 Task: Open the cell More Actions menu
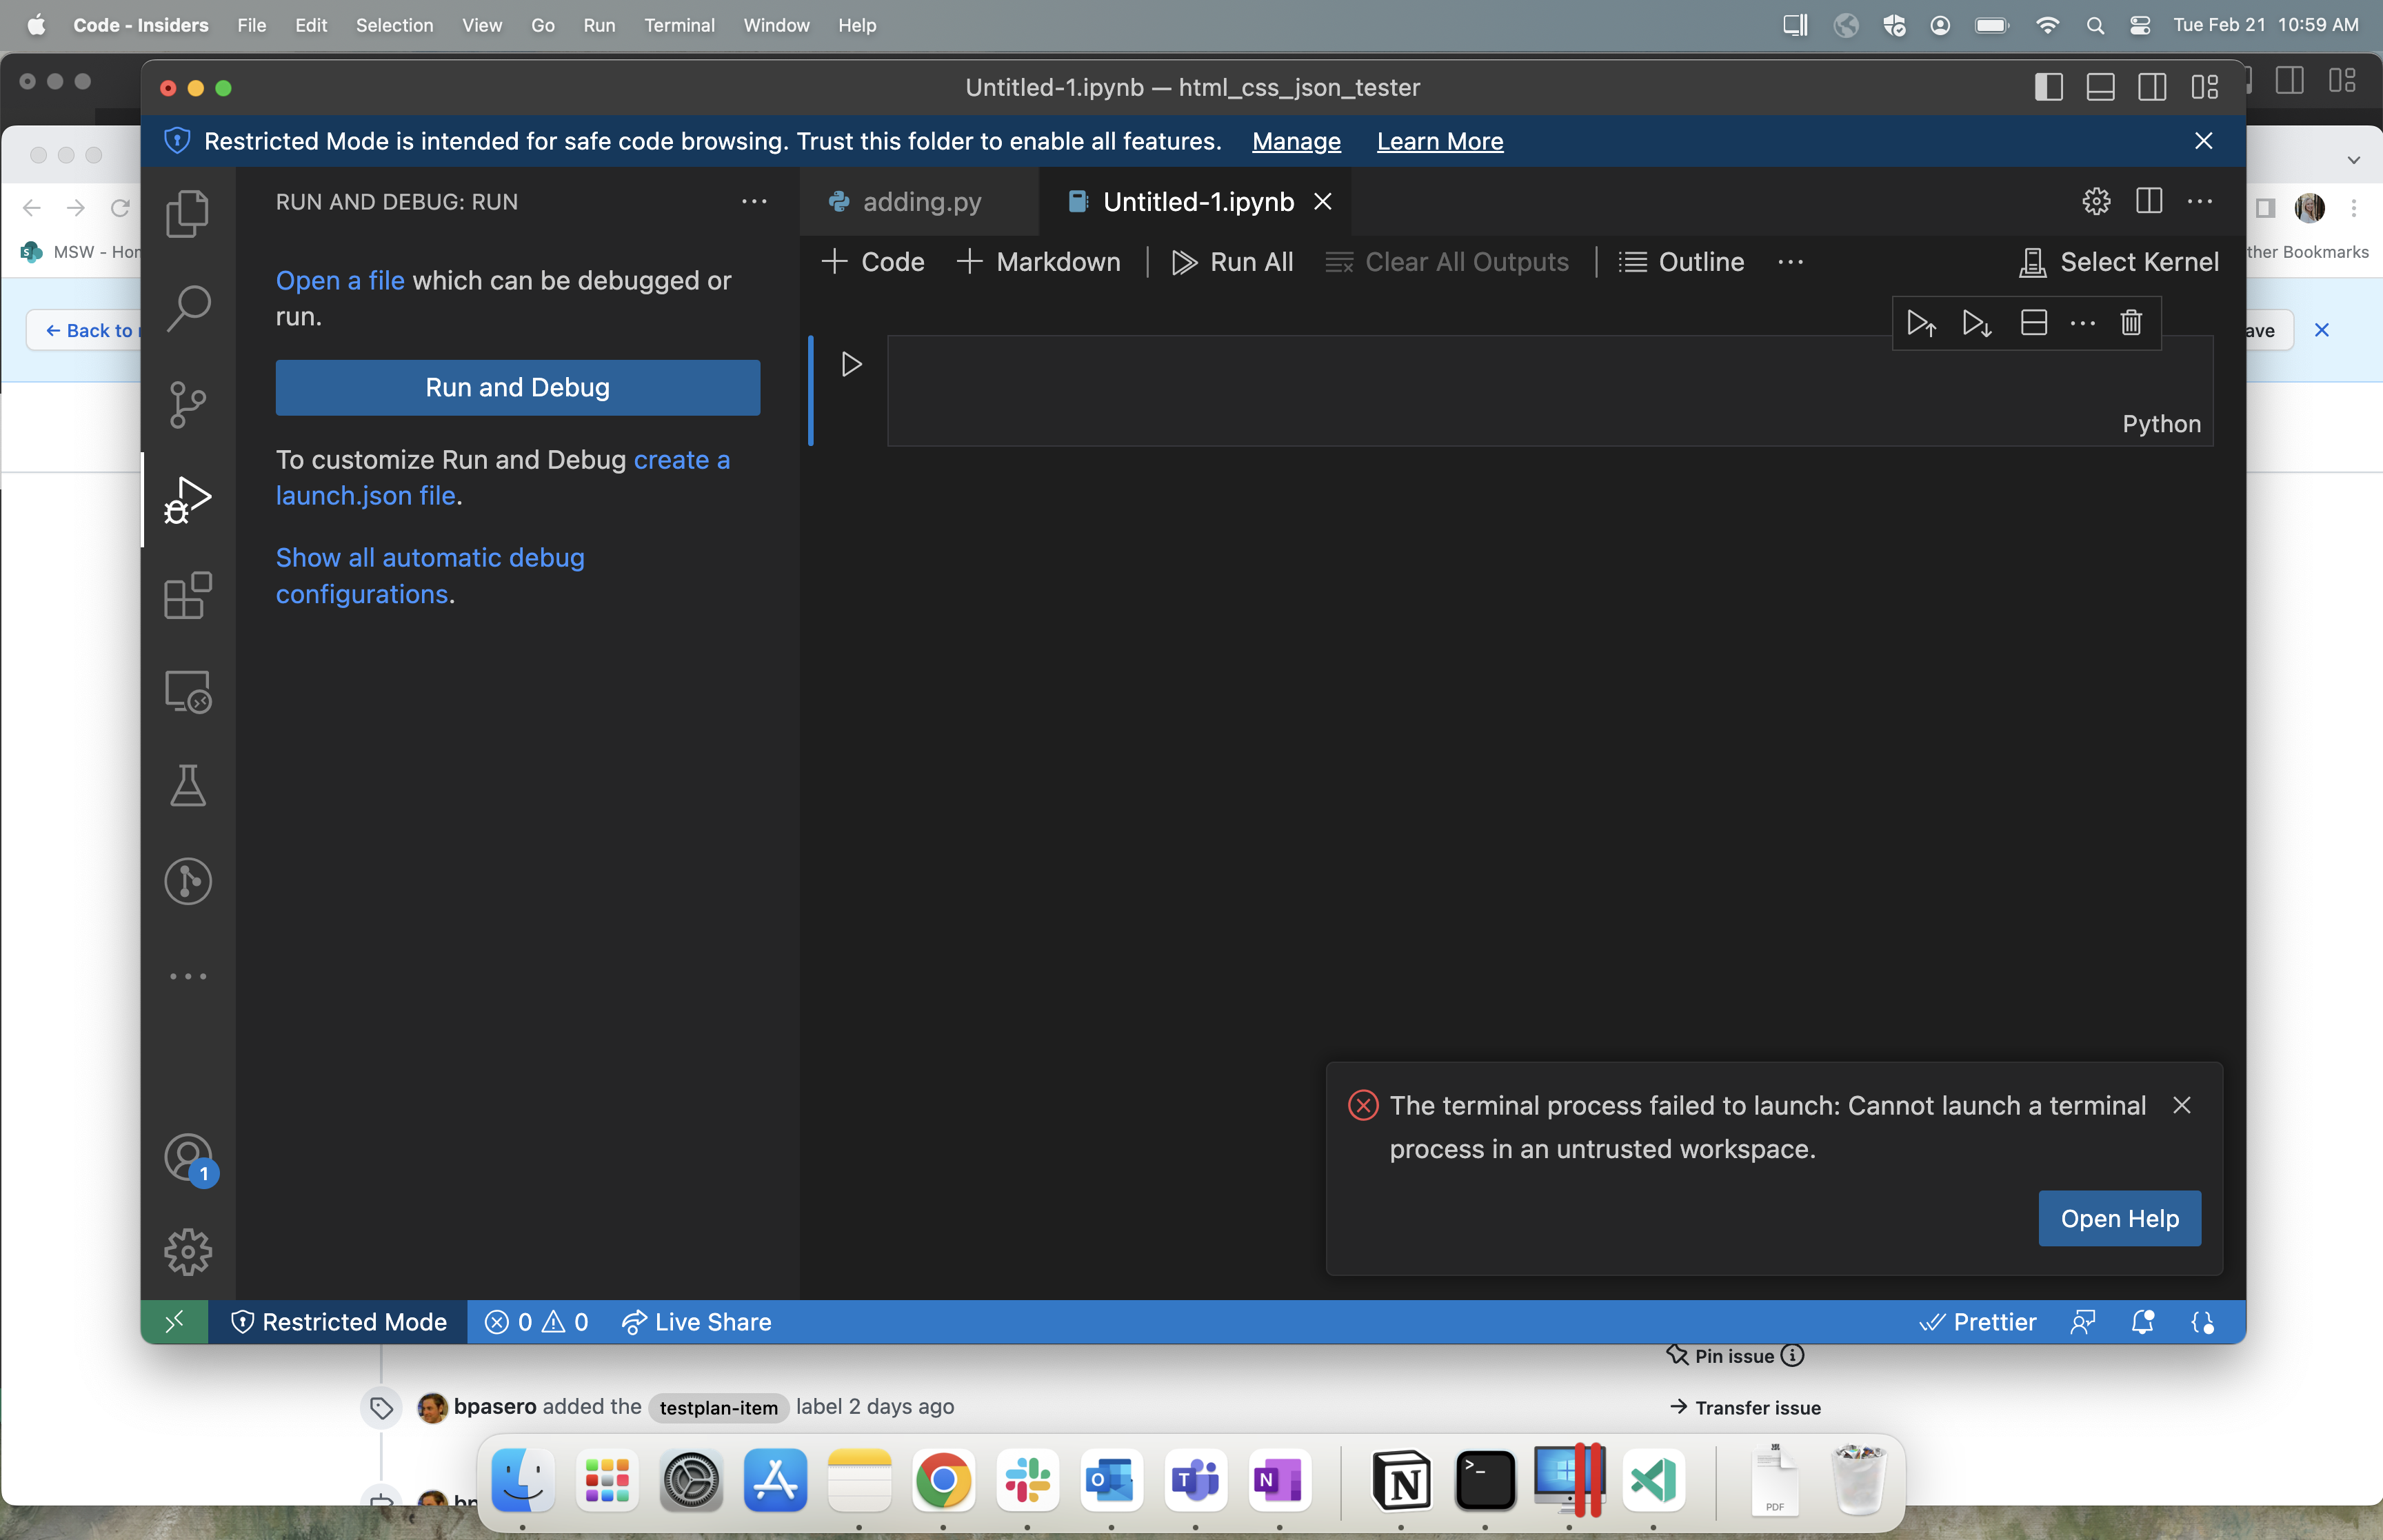[2082, 323]
